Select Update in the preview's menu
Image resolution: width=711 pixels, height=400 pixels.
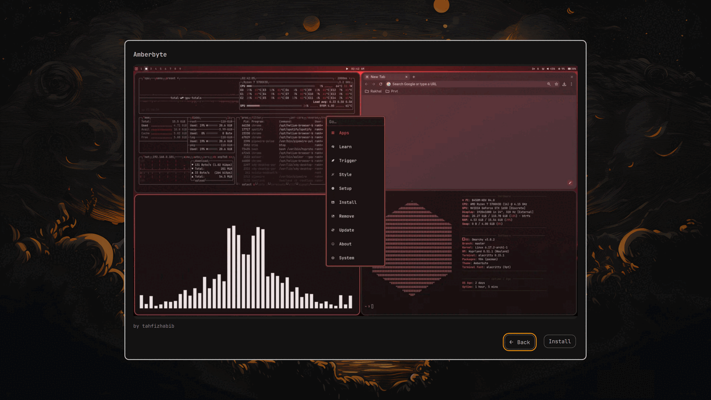coord(355,230)
